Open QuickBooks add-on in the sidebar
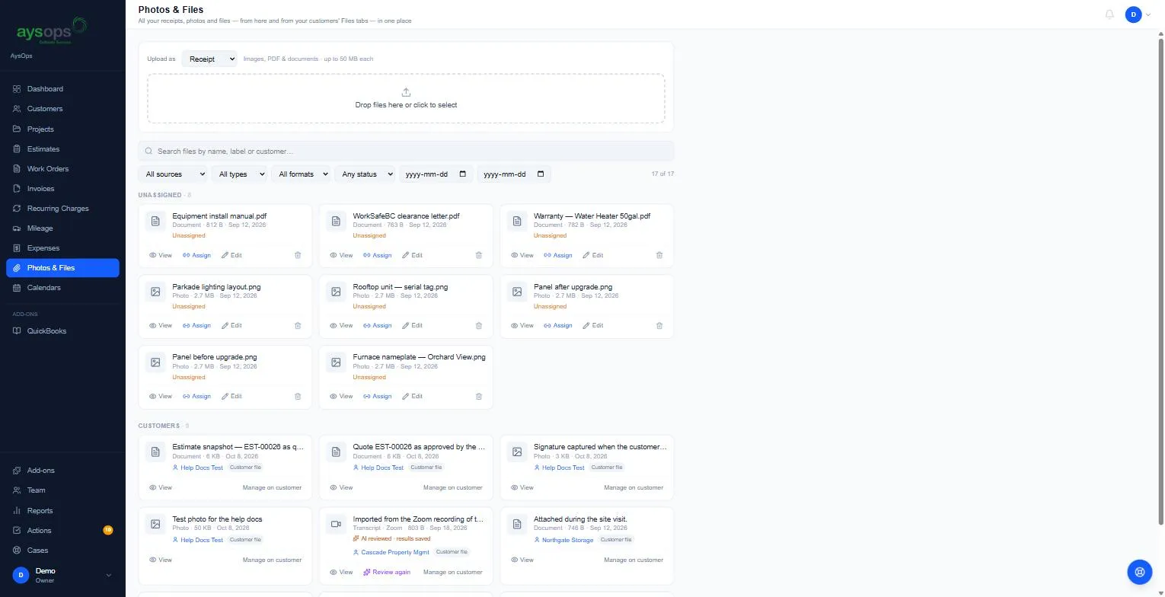The height and width of the screenshot is (597, 1165). 62,331
